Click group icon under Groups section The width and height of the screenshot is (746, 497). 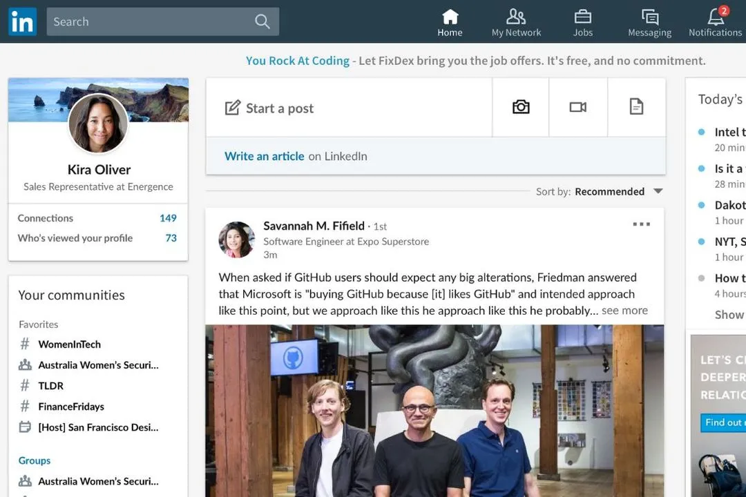25,481
